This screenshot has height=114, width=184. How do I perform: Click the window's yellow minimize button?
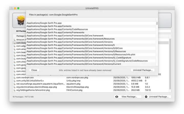click(15, 8)
